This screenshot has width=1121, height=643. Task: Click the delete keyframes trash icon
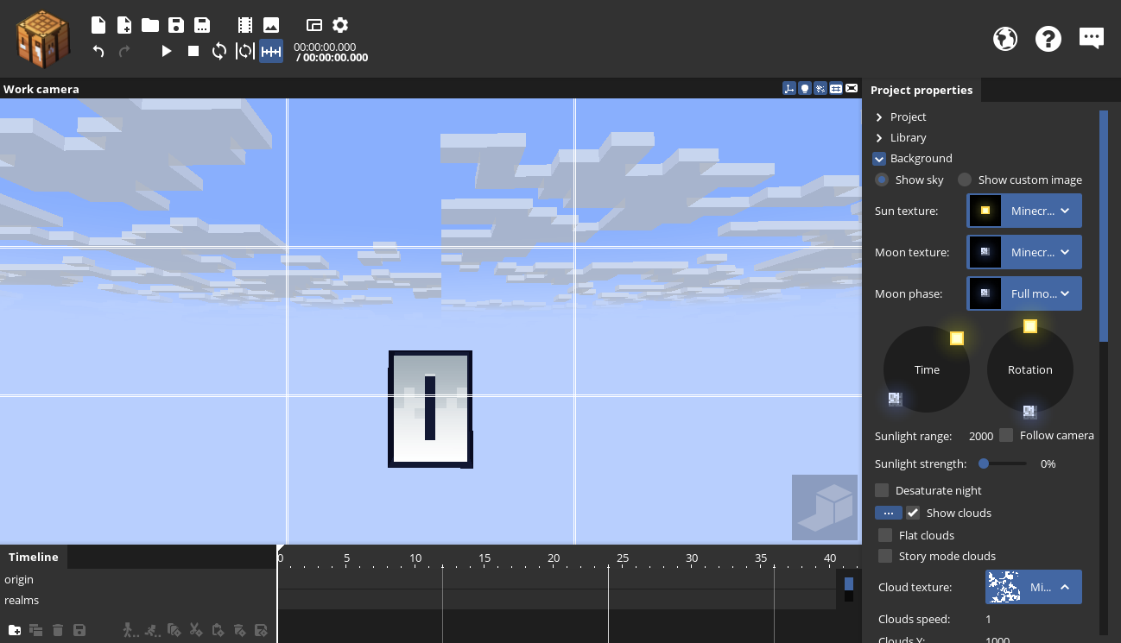(x=240, y=630)
